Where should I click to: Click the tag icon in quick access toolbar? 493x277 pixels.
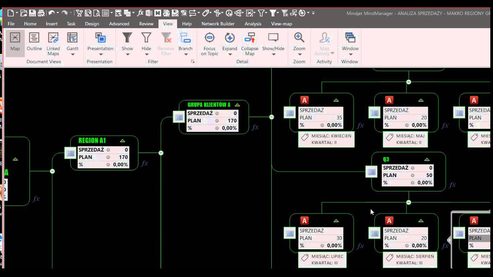[206, 13]
